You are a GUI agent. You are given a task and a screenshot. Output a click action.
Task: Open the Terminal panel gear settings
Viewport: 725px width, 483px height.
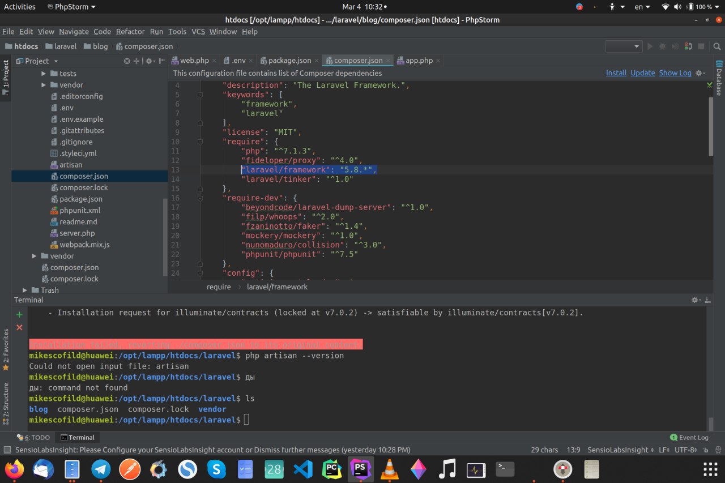(x=696, y=300)
